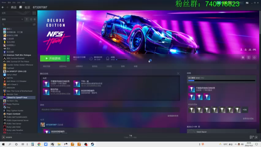The width and height of the screenshot is (261, 147).
Task: Select American Theft 80s: Prologue
Action: point(19,55)
